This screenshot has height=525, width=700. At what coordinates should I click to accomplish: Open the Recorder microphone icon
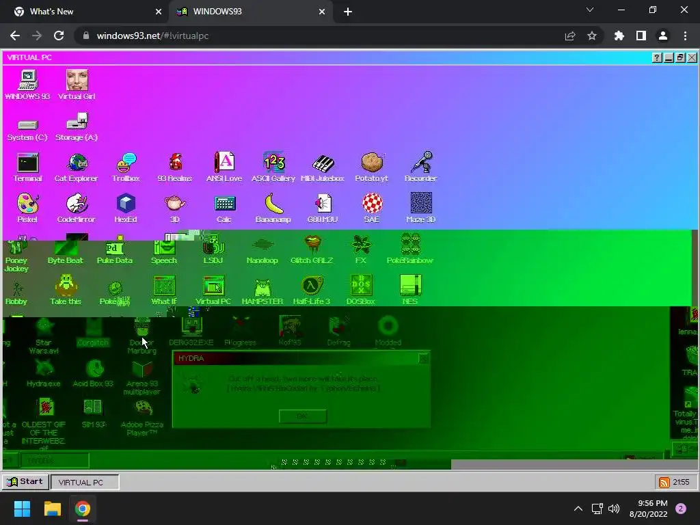click(420, 168)
